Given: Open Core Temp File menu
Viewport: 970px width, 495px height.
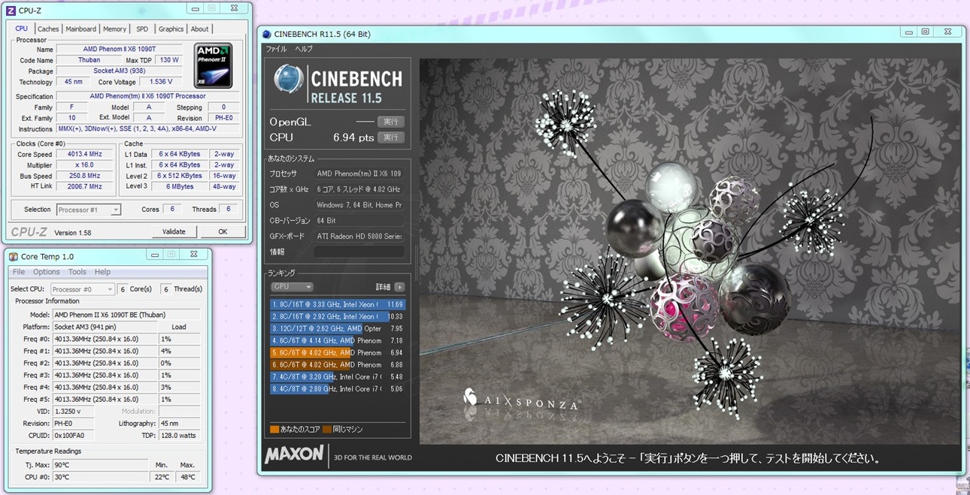Looking at the screenshot, I should point(19,272).
